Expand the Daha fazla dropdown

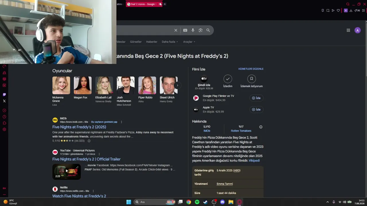170,42
